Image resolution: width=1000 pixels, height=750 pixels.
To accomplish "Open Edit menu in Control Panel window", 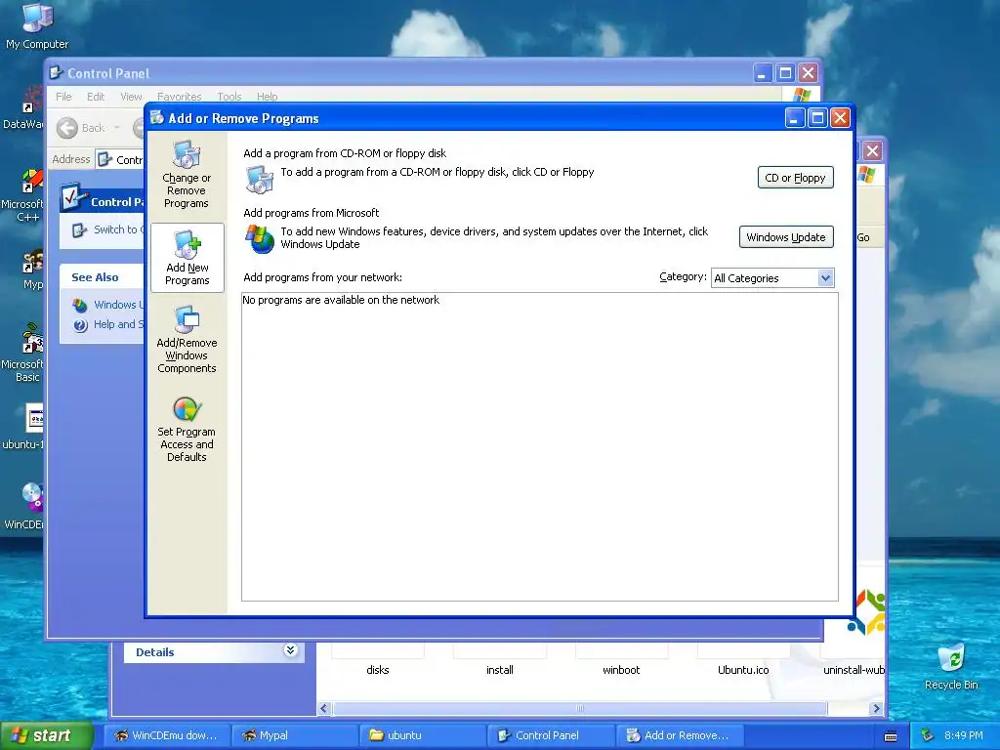I will (x=96, y=97).
